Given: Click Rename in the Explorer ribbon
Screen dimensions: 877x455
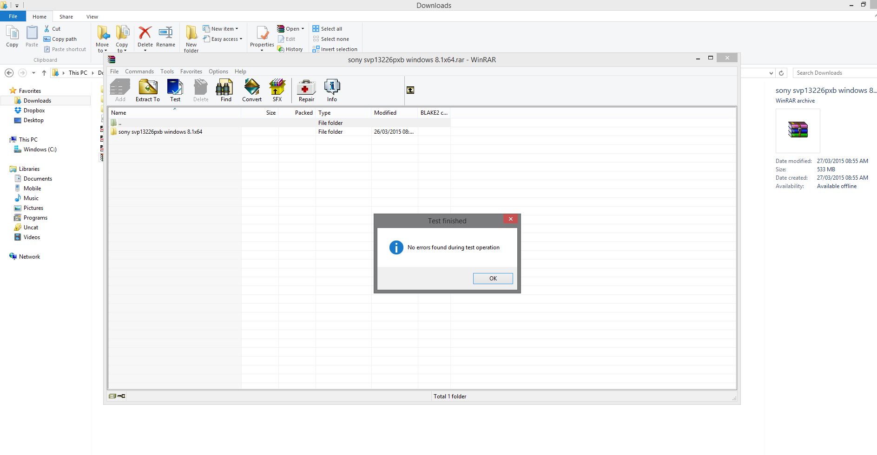Looking at the screenshot, I should point(165,37).
